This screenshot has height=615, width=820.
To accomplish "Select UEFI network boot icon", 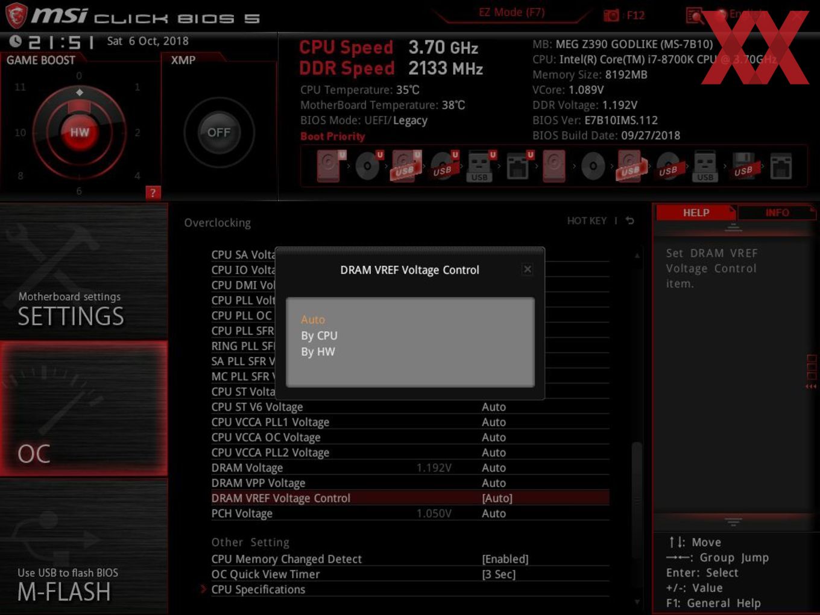I will [x=518, y=165].
